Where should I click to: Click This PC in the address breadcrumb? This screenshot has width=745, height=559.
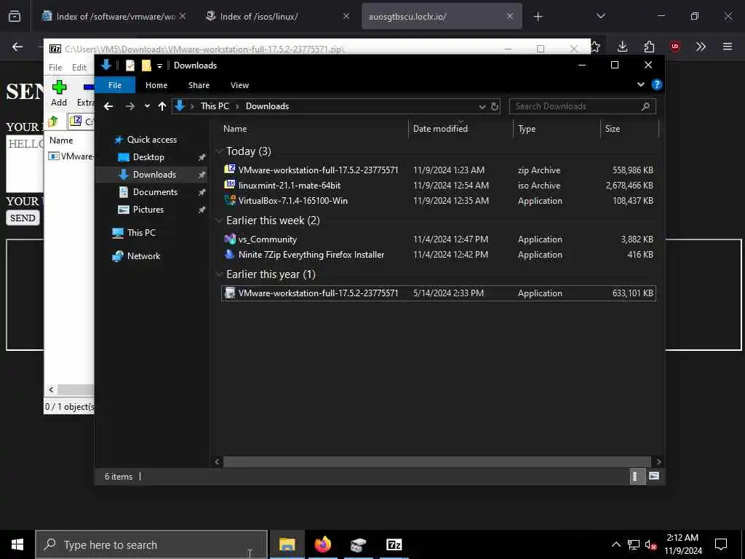[215, 106]
